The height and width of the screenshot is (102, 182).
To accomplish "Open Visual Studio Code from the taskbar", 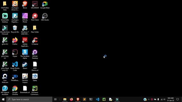I will click(98, 99).
